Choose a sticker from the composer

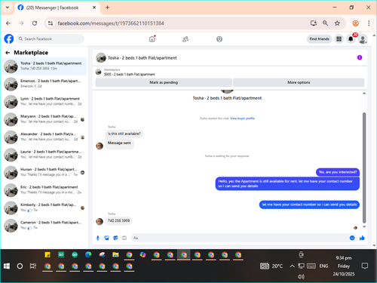115,238
